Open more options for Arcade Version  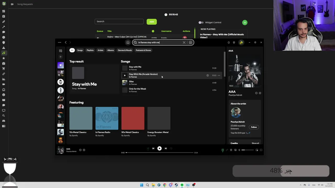(x=219, y=75)
